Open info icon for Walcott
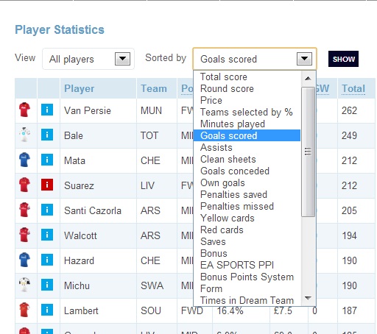This screenshot has width=377, height=334. (x=47, y=235)
